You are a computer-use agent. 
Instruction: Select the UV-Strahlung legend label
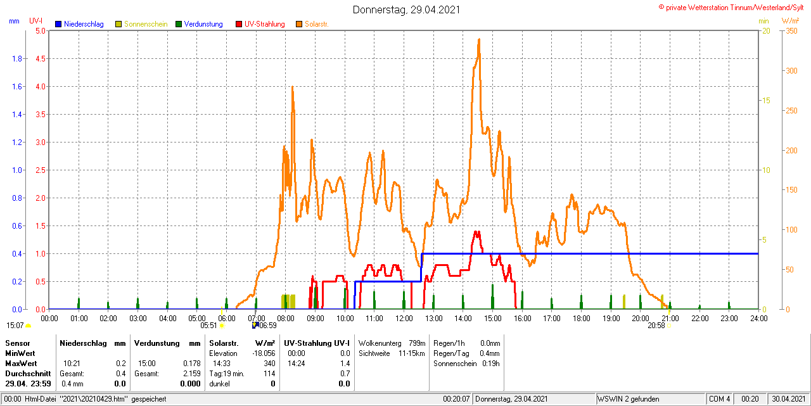pyautogui.click(x=264, y=24)
